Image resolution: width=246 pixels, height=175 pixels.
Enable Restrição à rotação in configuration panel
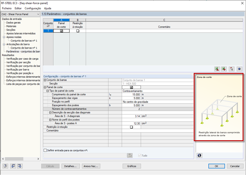pyautogui.click(x=131, y=127)
